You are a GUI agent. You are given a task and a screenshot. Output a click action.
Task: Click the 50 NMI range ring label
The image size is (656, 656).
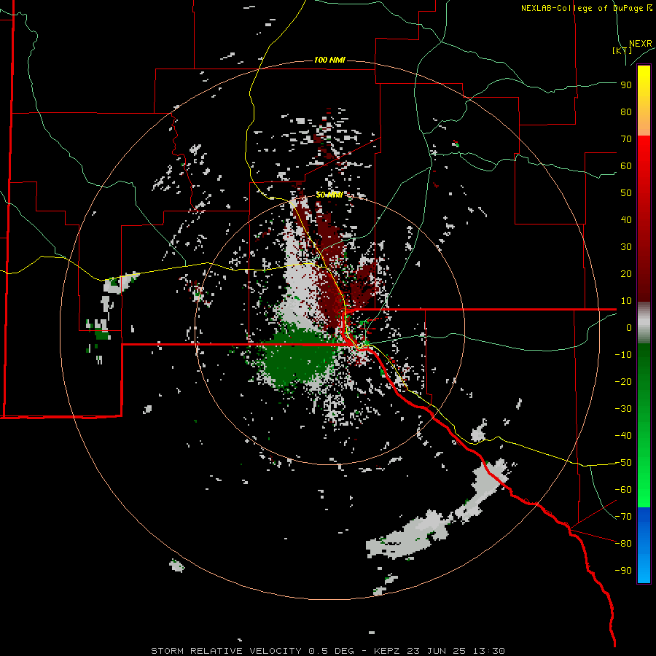329,195
